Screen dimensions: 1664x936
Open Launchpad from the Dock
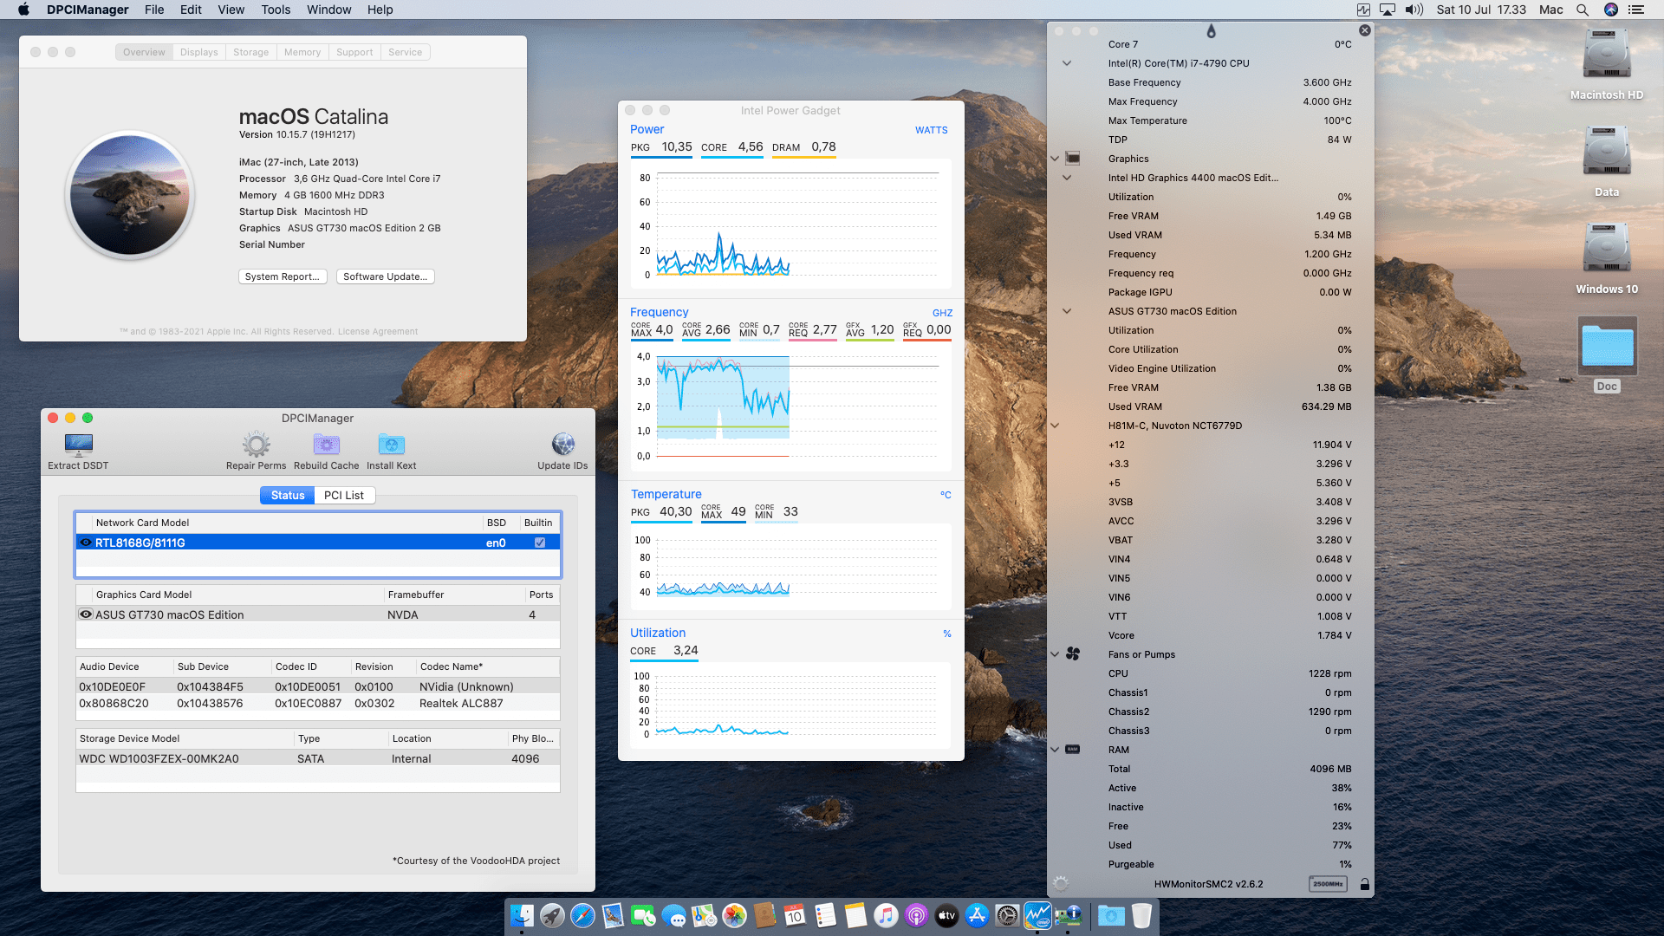pyautogui.click(x=552, y=915)
